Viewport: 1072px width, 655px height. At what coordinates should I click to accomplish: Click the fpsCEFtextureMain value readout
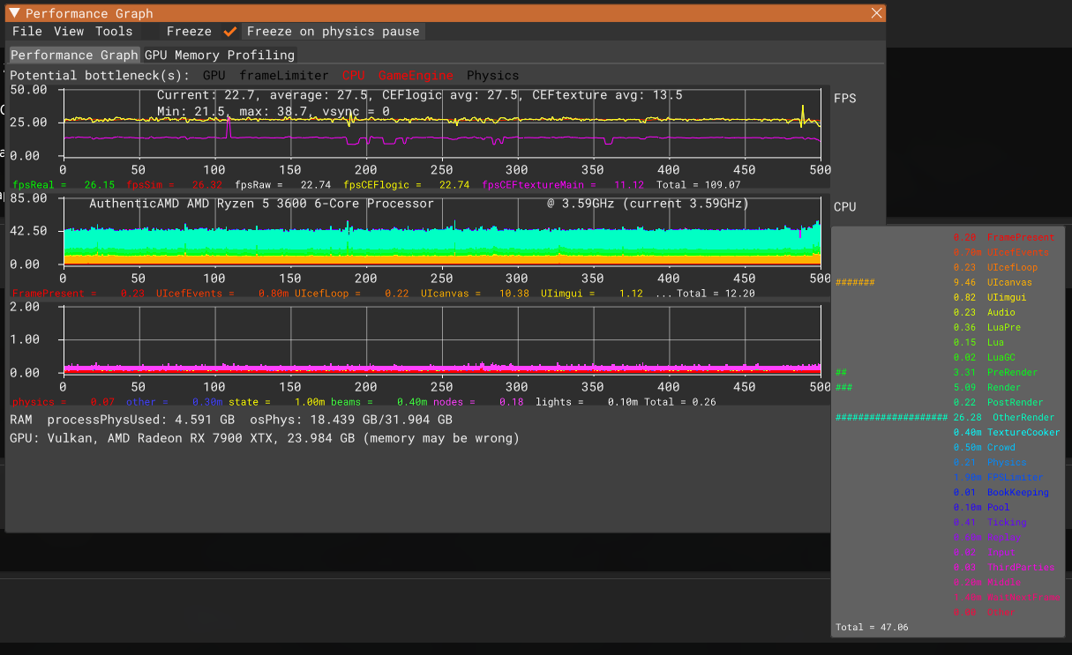point(563,185)
